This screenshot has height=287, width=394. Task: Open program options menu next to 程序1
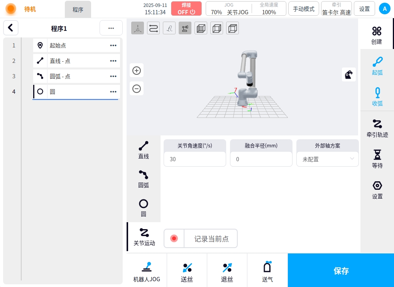pos(111,28)
